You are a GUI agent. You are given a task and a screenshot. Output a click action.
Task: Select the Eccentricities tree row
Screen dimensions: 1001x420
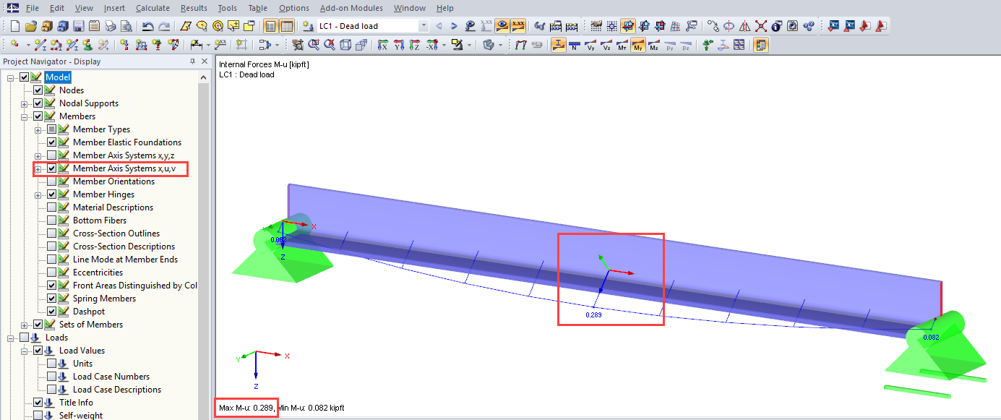[x=98, y=273]
